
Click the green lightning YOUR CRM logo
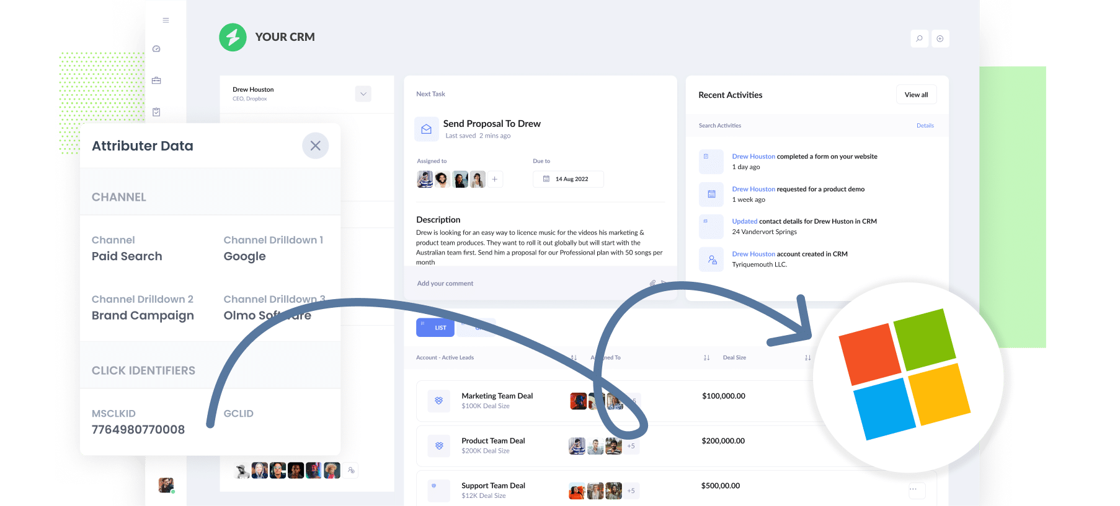[233, 37]
